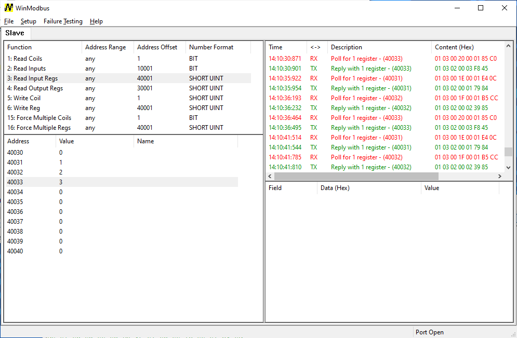This screenshot has width=517, height=338.
Task: Open the Setup menu
Action: click(29, 21)
